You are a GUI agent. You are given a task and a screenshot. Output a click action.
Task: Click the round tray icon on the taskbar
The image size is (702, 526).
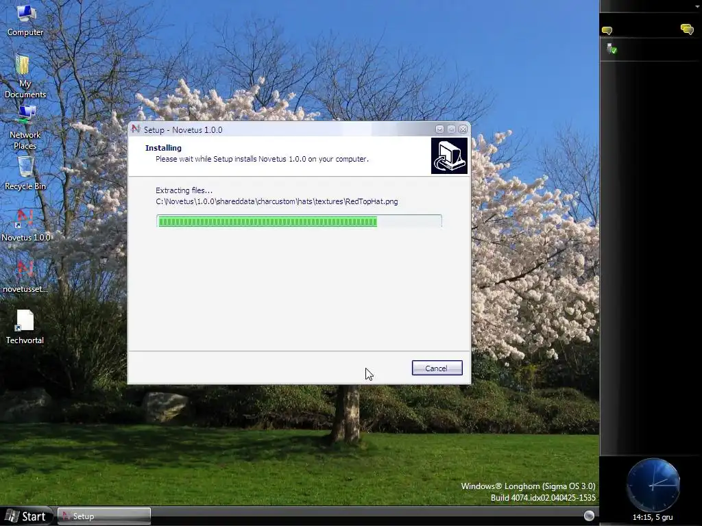pyautogui.click(x=589, y=516)
